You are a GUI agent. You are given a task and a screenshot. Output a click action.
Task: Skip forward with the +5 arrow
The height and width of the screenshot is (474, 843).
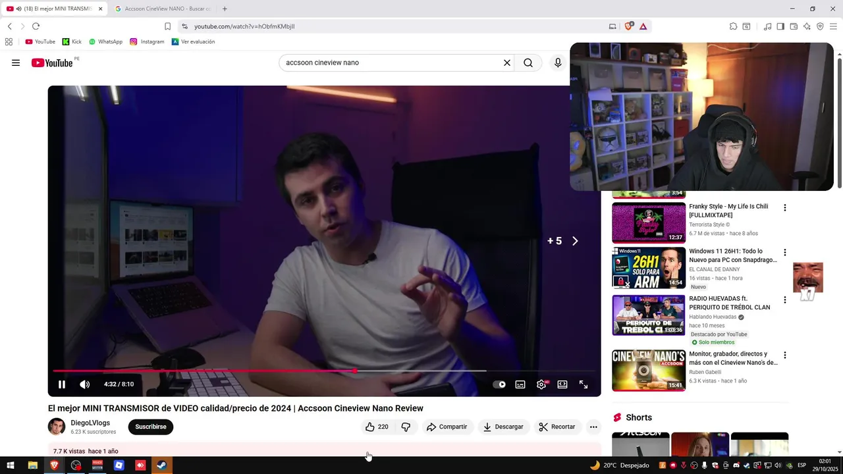pyautogui.click(x=575, y=241)
